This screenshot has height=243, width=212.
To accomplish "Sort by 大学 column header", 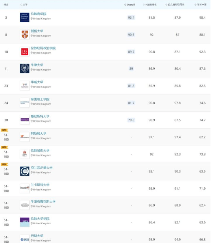I will (x=24, y=5).
